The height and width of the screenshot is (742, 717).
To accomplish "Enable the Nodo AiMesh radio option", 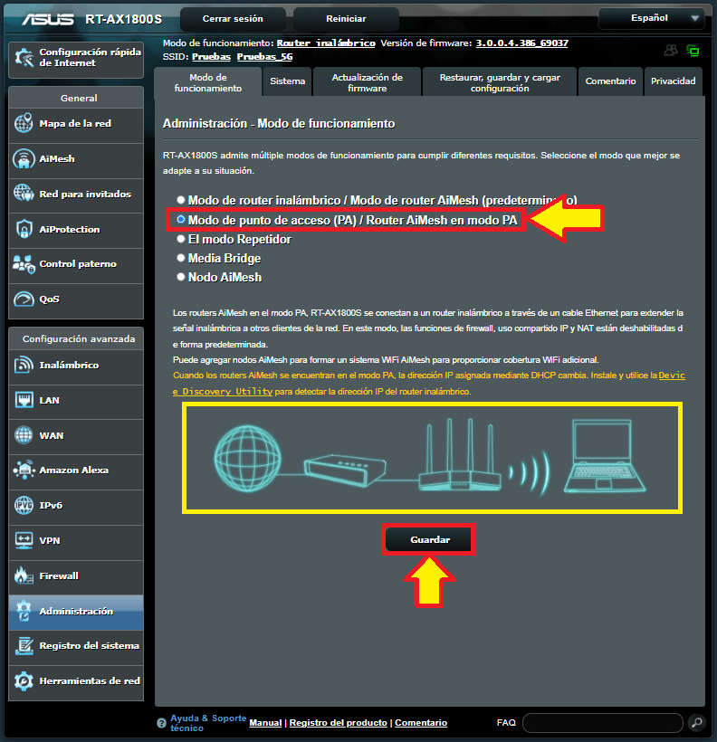I will [181, 277].
